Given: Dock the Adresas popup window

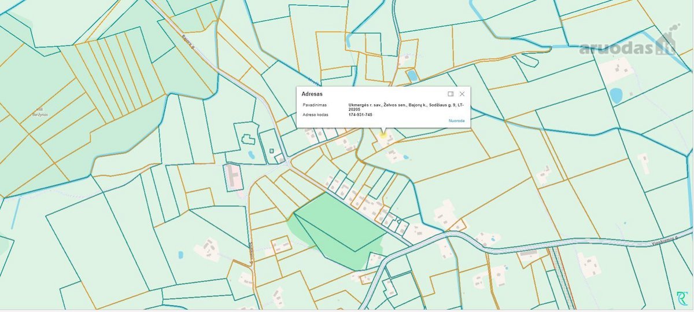Looking at the screenshot, I should click(451, 94).
